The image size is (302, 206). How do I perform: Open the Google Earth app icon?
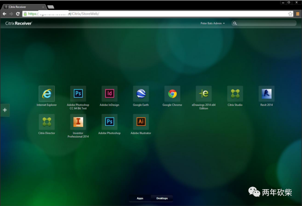point(141,94)
